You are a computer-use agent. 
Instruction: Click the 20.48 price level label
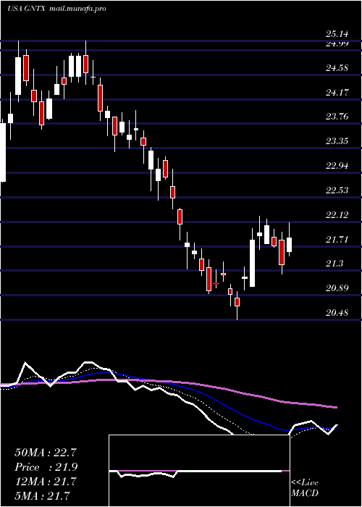337,312
